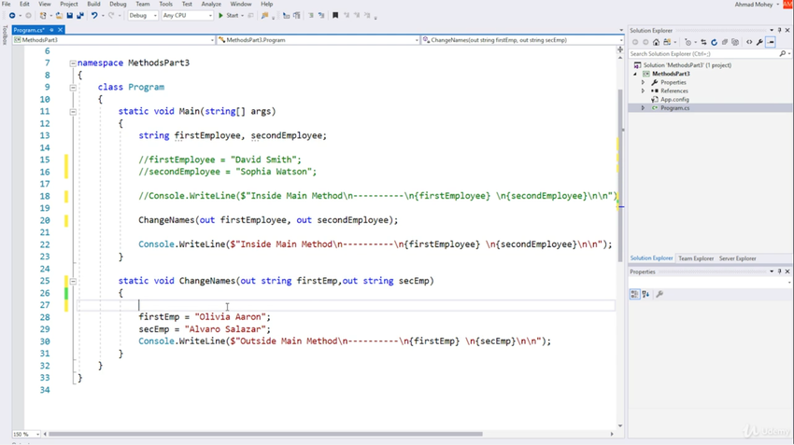Collapse the Main method code block
794x445 pixels.
click(x=73, y=112)
